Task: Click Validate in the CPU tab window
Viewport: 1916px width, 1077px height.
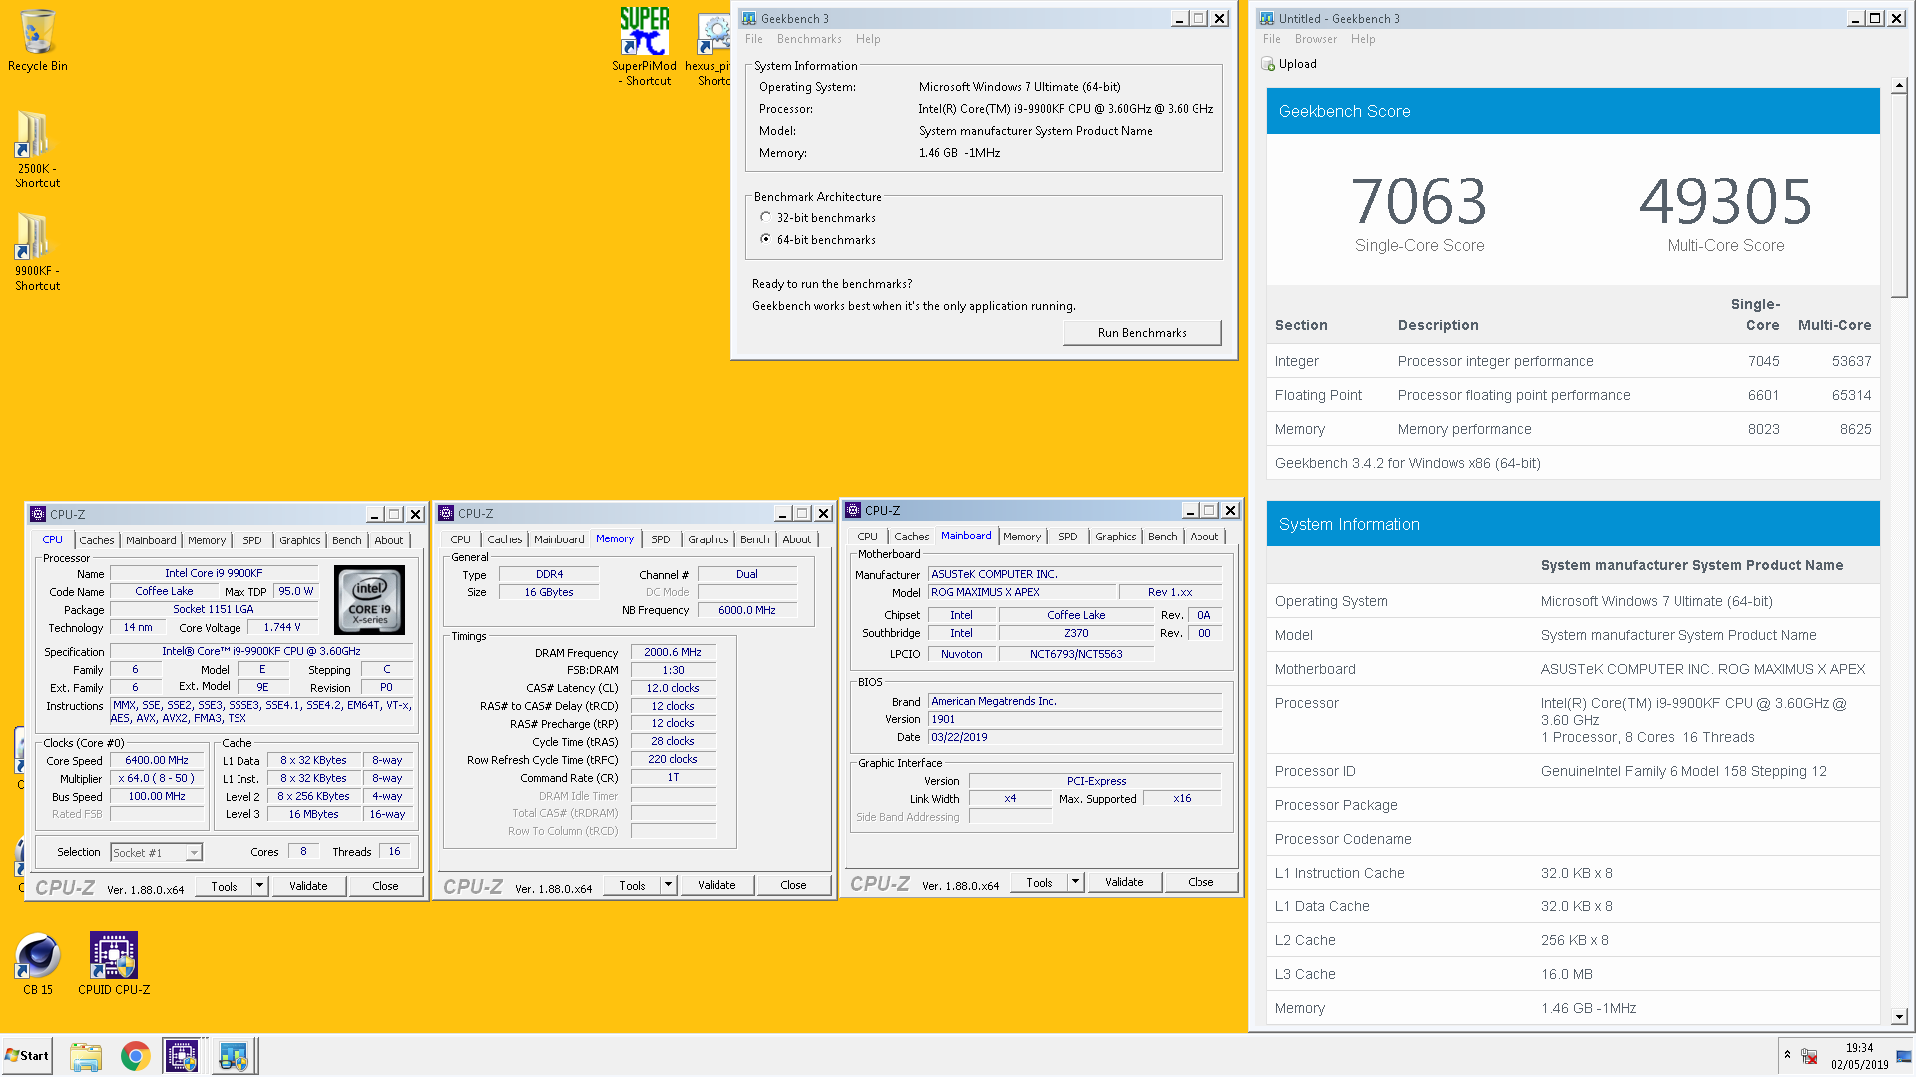Action: [x=308, y=886]
